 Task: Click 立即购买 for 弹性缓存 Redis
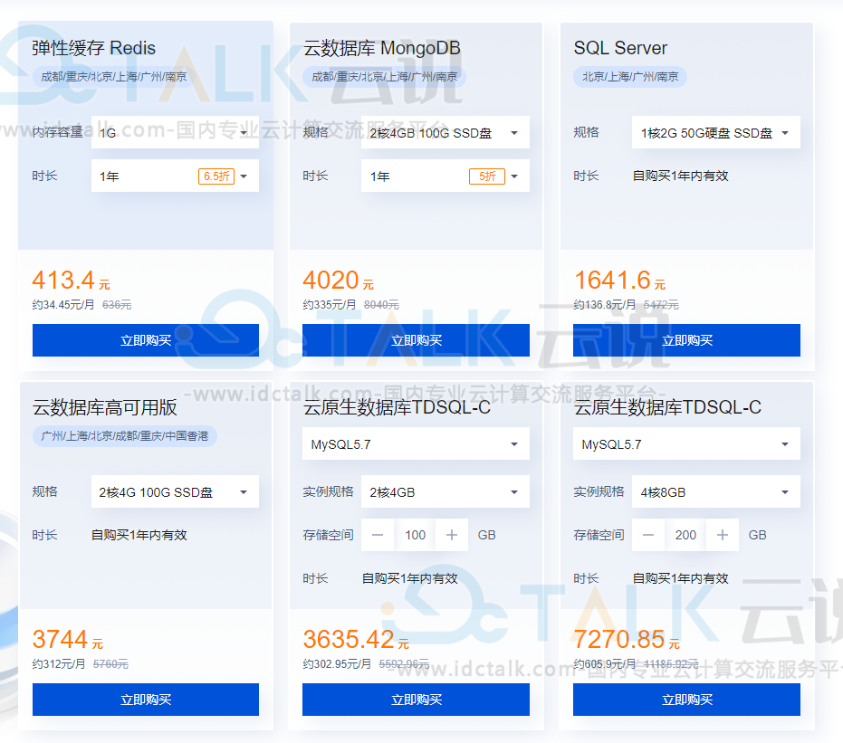146,340
